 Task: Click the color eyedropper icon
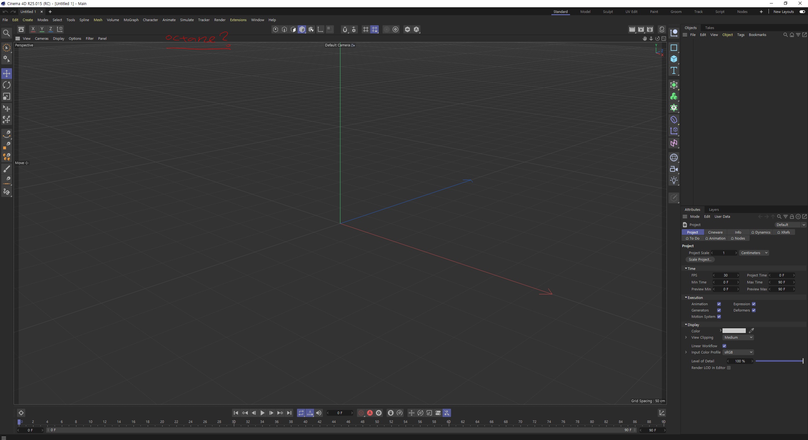coord(752,330)
